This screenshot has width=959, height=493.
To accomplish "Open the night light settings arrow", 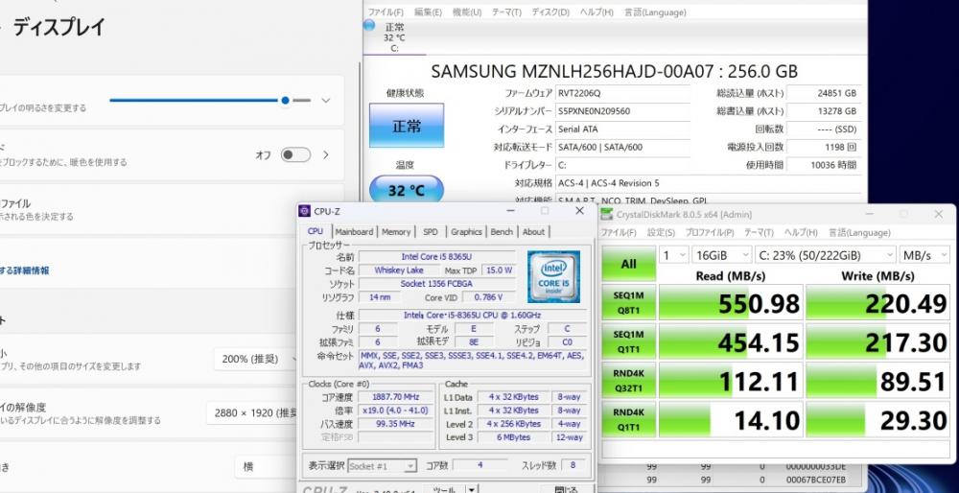I will point(326,154).
